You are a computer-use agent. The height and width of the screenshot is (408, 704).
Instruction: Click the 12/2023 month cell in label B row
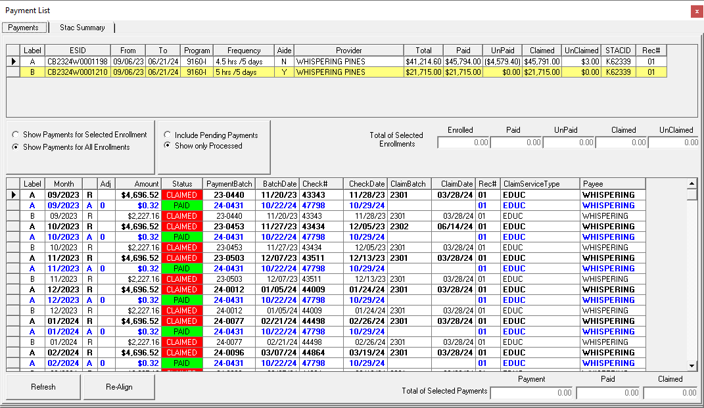click(x=64, y=311)
